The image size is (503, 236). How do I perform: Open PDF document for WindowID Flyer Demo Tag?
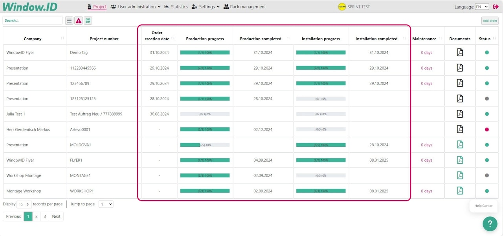tap(460, 52)
